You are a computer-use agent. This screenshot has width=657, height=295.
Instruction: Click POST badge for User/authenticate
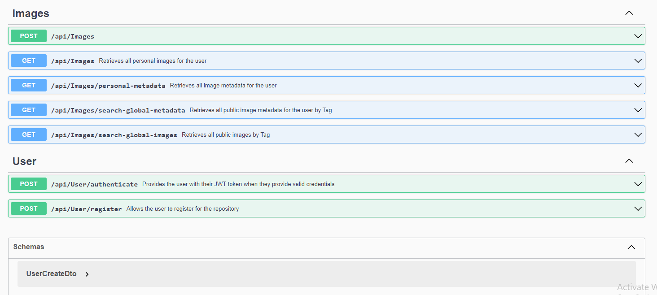pos(29,184)
